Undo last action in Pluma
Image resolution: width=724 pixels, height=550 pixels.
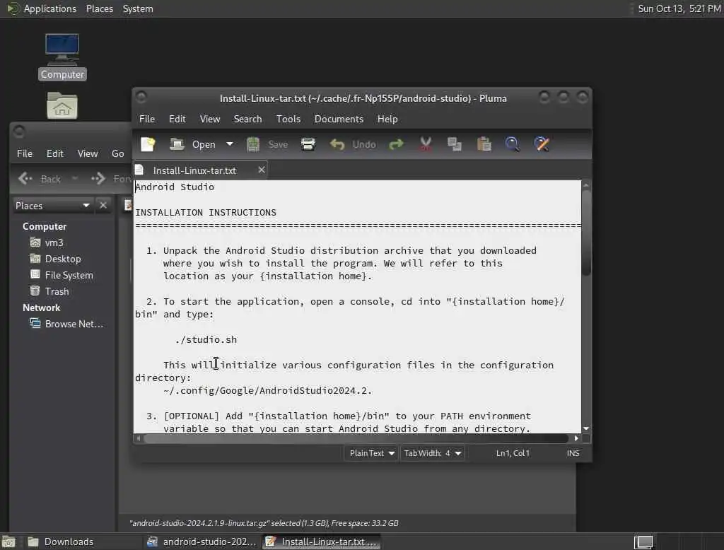353,144
